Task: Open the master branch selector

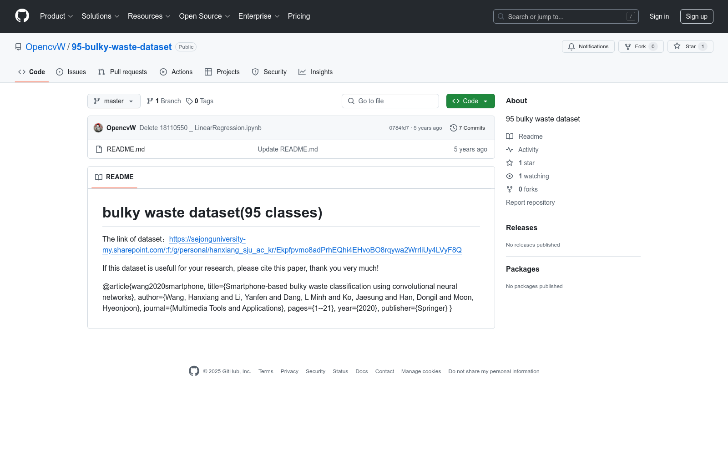Action: [114, 101]
